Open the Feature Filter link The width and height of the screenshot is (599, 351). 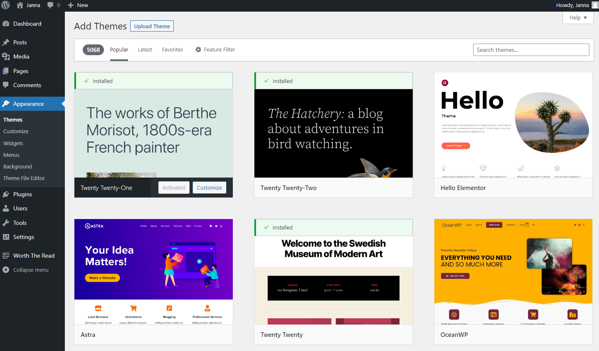coord(215,49)
